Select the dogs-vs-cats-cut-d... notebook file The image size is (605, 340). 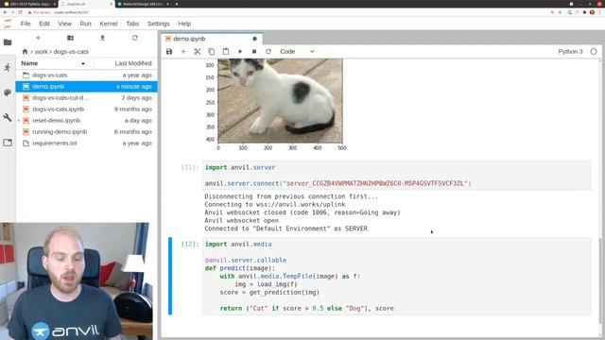(x=86, y=97)
